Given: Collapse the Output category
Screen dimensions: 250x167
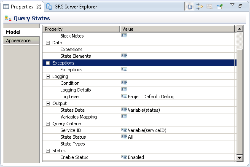Looking at the screenshot, I should pyautogui.click(x=48, y=103).
